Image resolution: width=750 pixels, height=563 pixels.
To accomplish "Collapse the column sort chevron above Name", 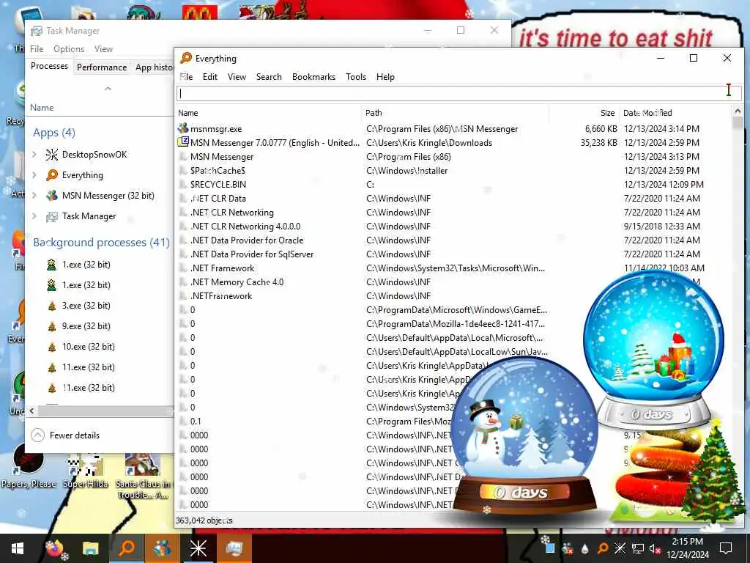I will tap(108, 89).
